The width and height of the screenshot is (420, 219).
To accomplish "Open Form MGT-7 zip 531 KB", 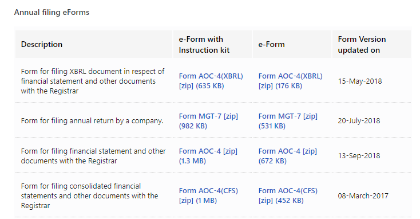I will (288, 121).
